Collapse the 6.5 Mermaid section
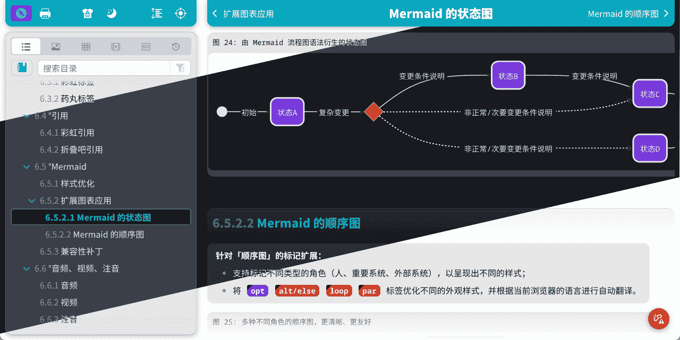 [26, 167]
